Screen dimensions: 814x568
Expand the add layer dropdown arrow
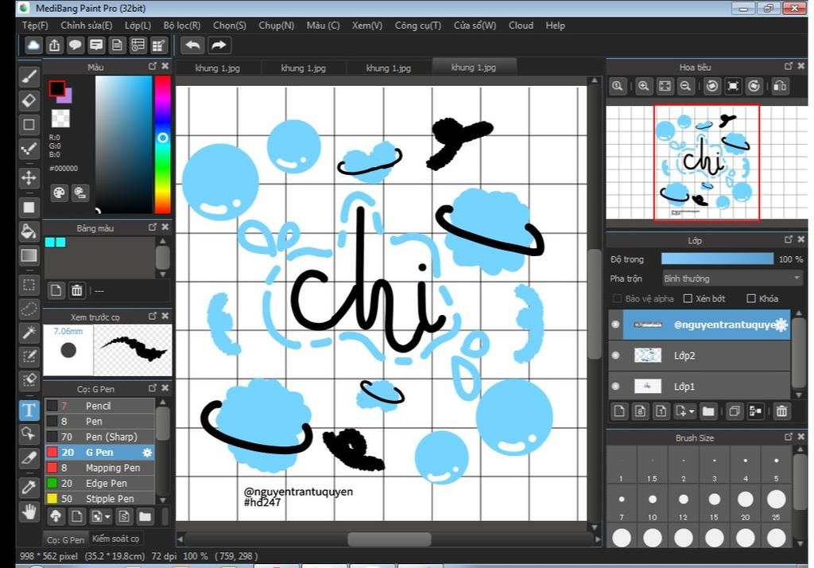pyautogui.click(x=692, y=411)
